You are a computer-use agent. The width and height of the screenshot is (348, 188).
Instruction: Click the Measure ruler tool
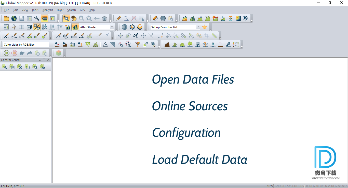click(155, 18)
